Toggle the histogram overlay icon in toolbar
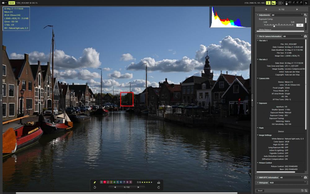 (x=273, y=3)
